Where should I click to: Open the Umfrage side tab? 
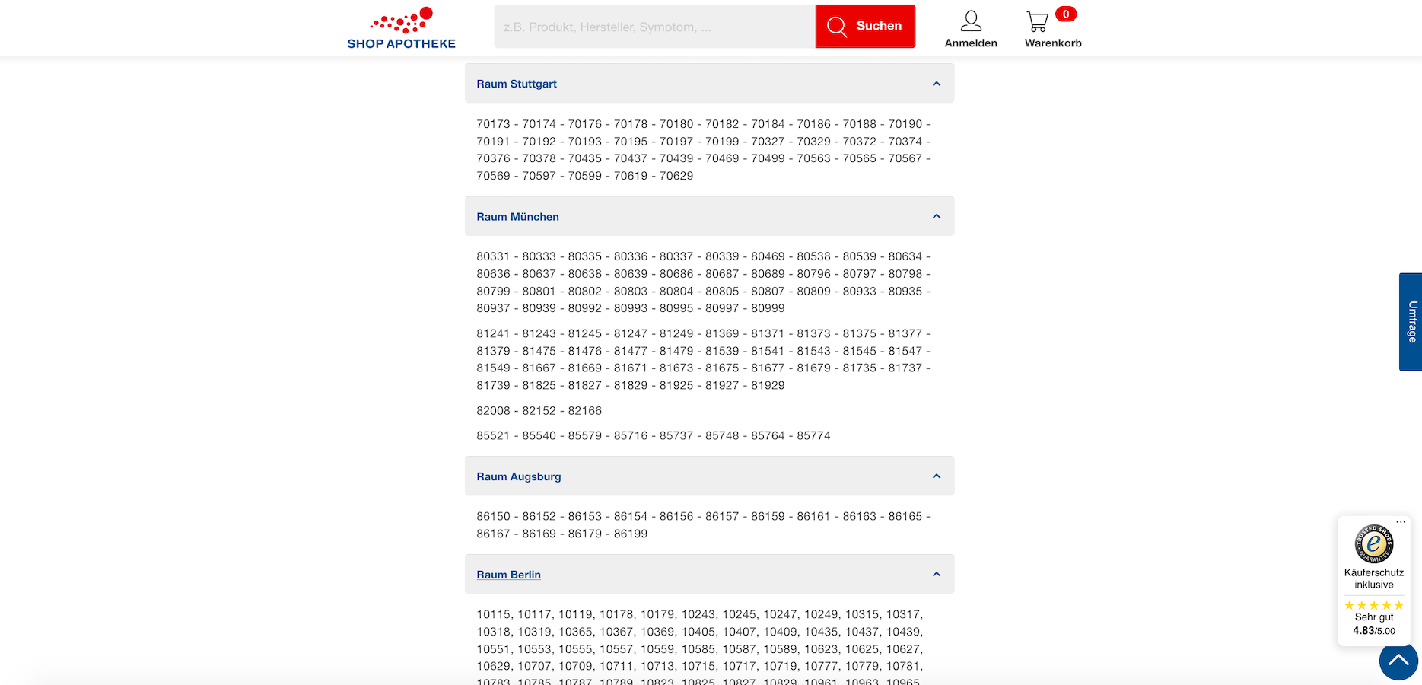pyautogui.click(x=1411, y=322)
